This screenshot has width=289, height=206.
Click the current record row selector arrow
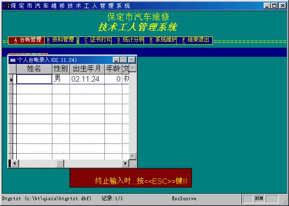11,80
